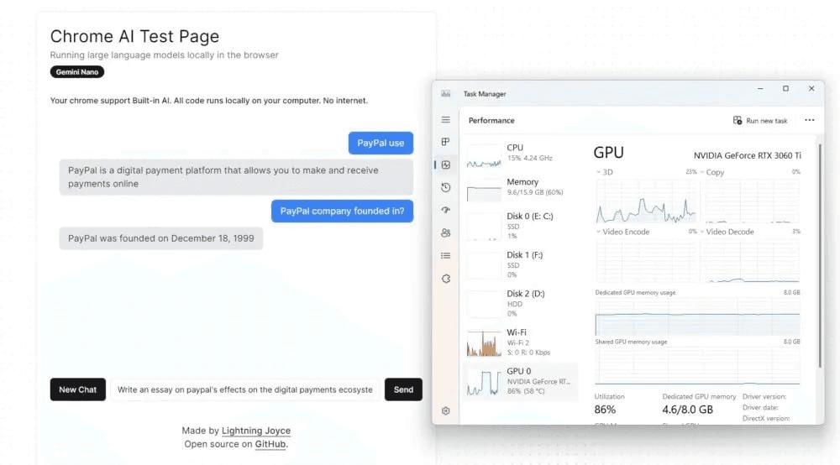
Task: Click the 'PayPal was founded on December 18, 1999' reply
Action: [161, 238]
